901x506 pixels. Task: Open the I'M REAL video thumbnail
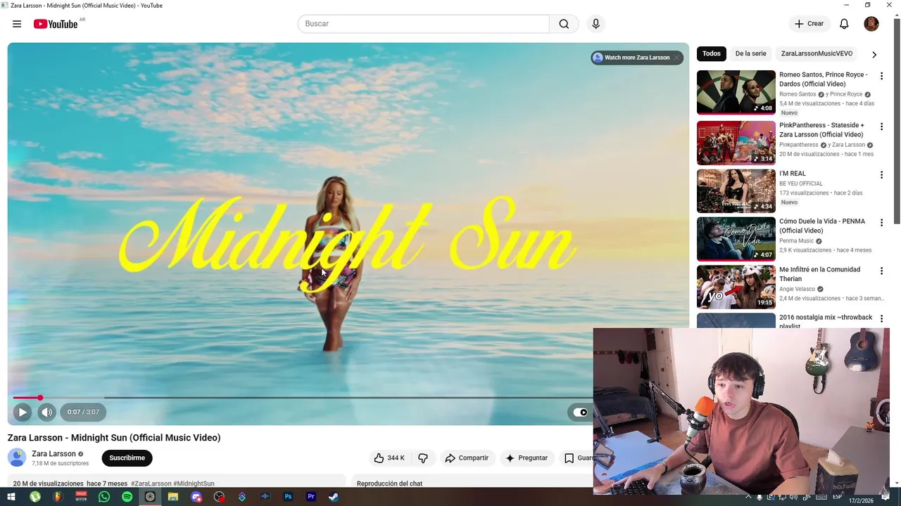pyautogui.click(x=736, y=190)
